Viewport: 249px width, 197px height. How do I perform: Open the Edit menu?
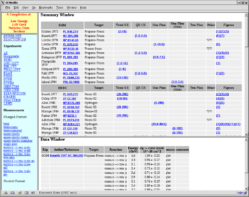(x=16, y=8)
